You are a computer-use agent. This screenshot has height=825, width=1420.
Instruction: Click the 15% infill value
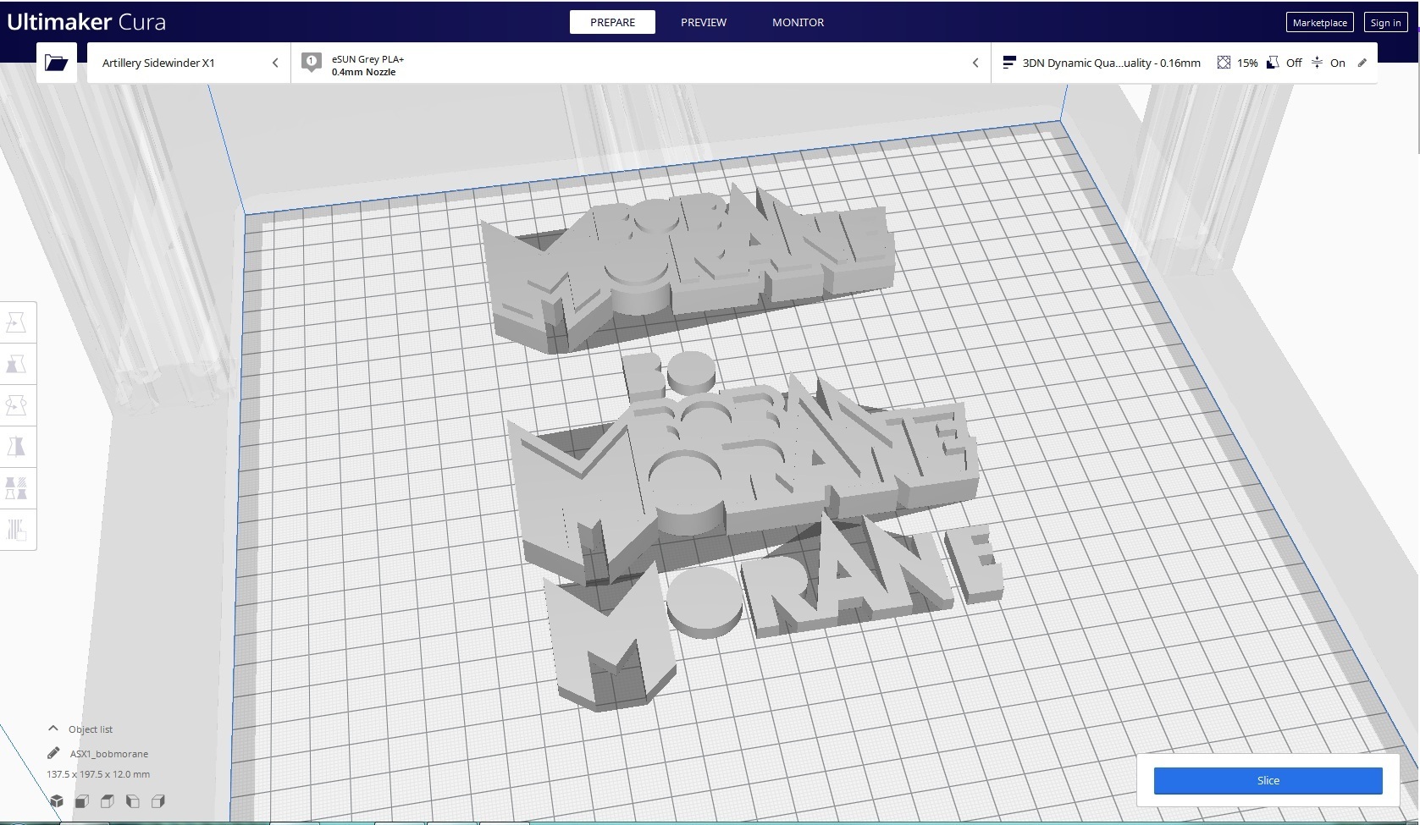[1247, 63]
